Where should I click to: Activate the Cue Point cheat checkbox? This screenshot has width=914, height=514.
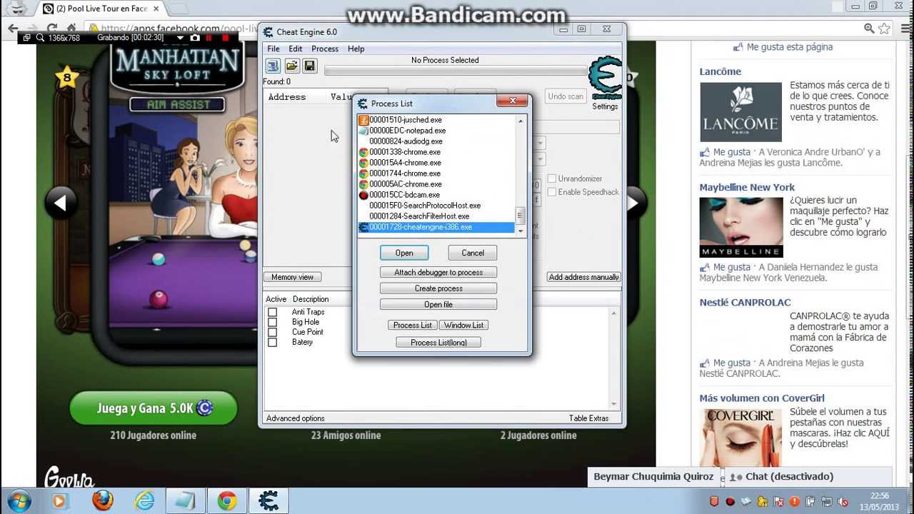click(272, 332)
